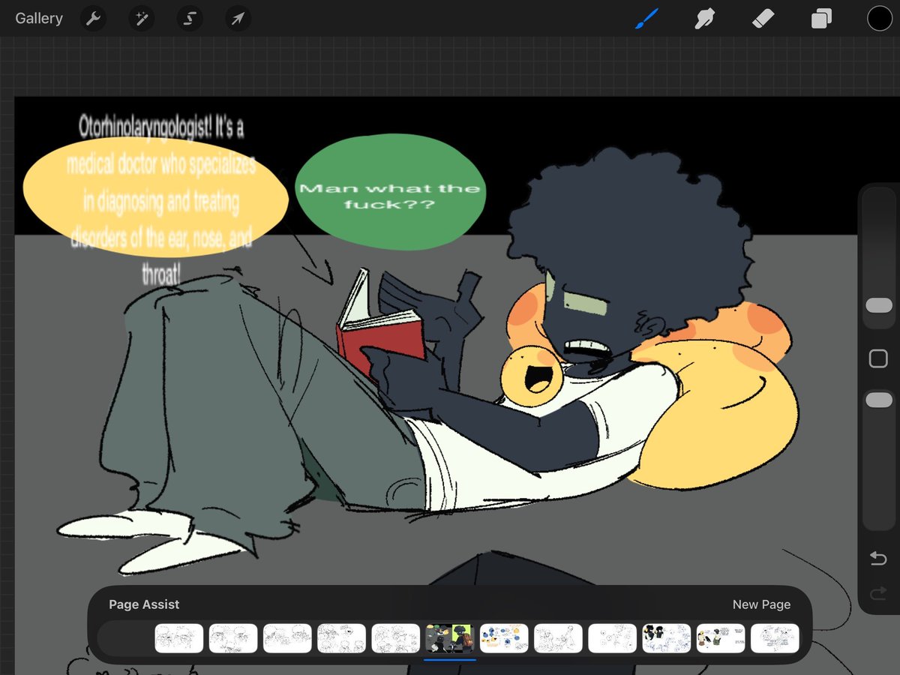Open the black active color picker
This screenshot has height=675, width=900.
click(x=880, y=19)
